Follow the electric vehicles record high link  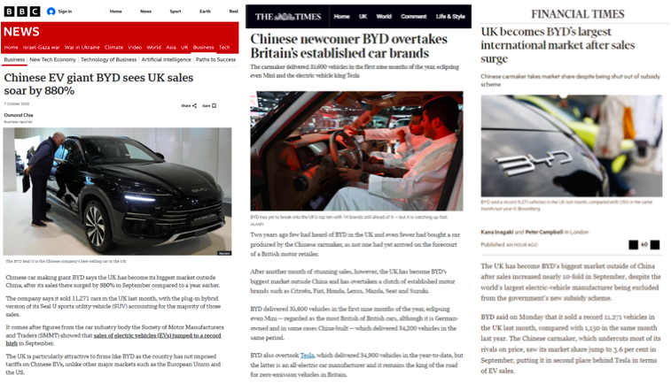click(157, 335)
